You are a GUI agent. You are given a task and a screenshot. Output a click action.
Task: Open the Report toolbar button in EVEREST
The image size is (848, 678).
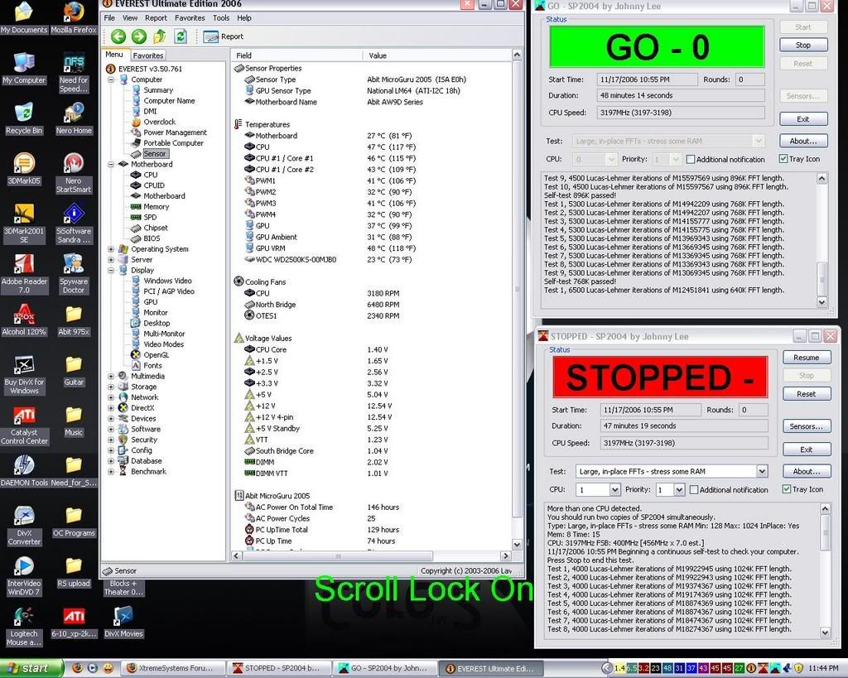click(224, 36)
